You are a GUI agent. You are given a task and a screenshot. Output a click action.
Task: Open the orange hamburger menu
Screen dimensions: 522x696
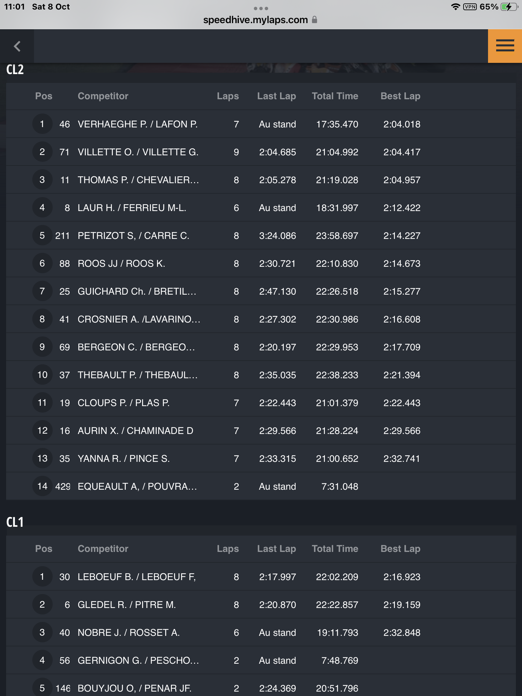click(505, 46)
